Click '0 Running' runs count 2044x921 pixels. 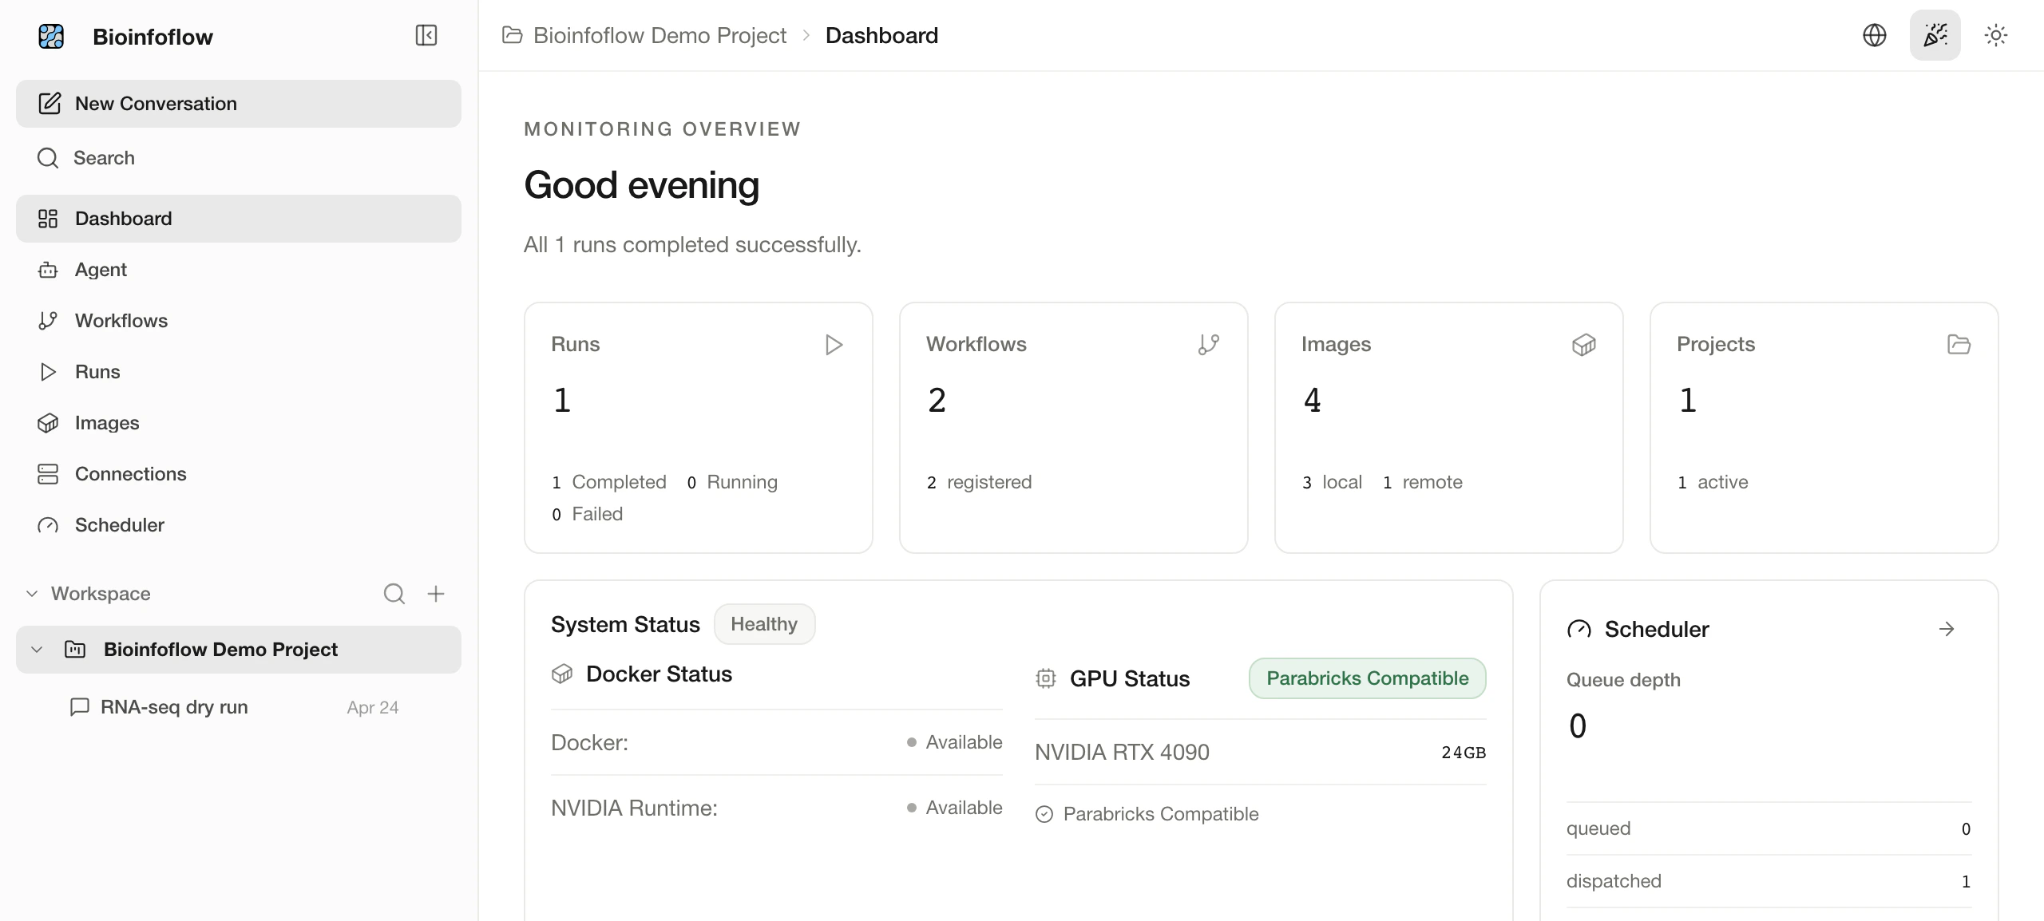coord(732,482)
